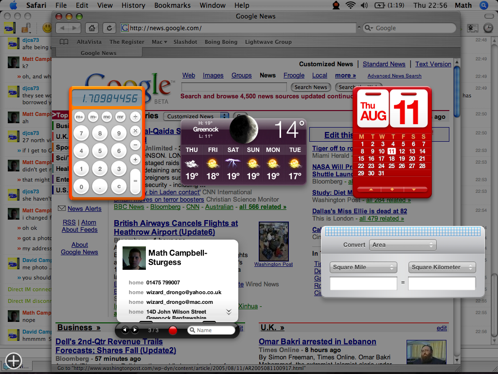Open the Customized News dropdown on the page
Screen dimensions: 498x374
pos(196,116)
